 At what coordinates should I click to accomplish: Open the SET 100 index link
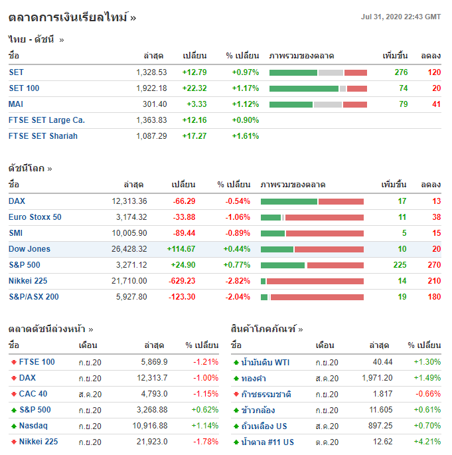pos(24,88)
